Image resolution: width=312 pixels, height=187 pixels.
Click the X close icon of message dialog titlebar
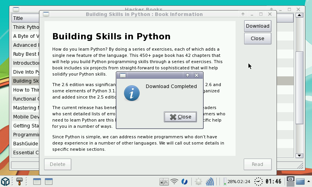pos(197,75)
